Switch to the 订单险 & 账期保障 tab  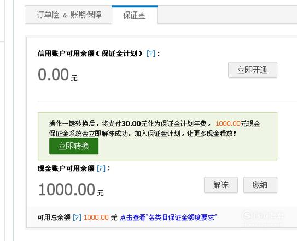tap(68, 15)
